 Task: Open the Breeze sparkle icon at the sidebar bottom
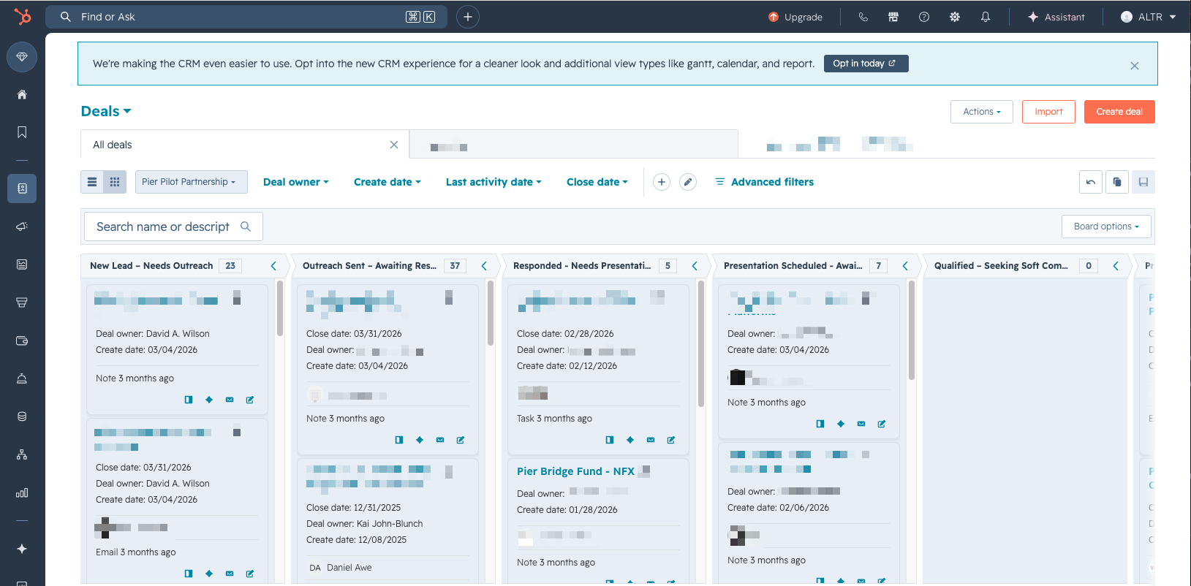(x=22, y=549)
